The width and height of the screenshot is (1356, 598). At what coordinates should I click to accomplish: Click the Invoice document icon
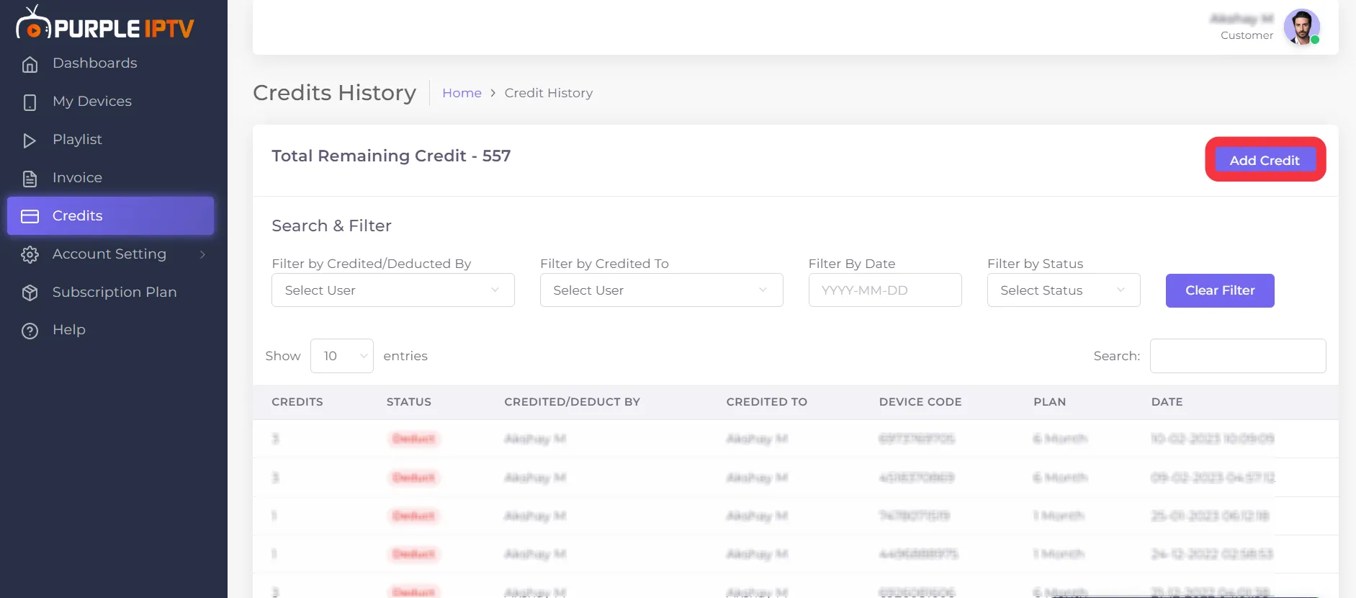coord(30,179)
